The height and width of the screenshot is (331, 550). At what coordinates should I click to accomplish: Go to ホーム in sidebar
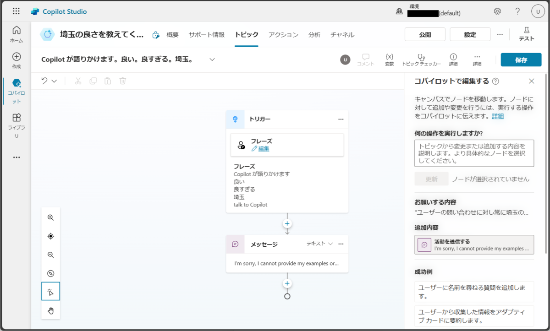click(16, 34)
